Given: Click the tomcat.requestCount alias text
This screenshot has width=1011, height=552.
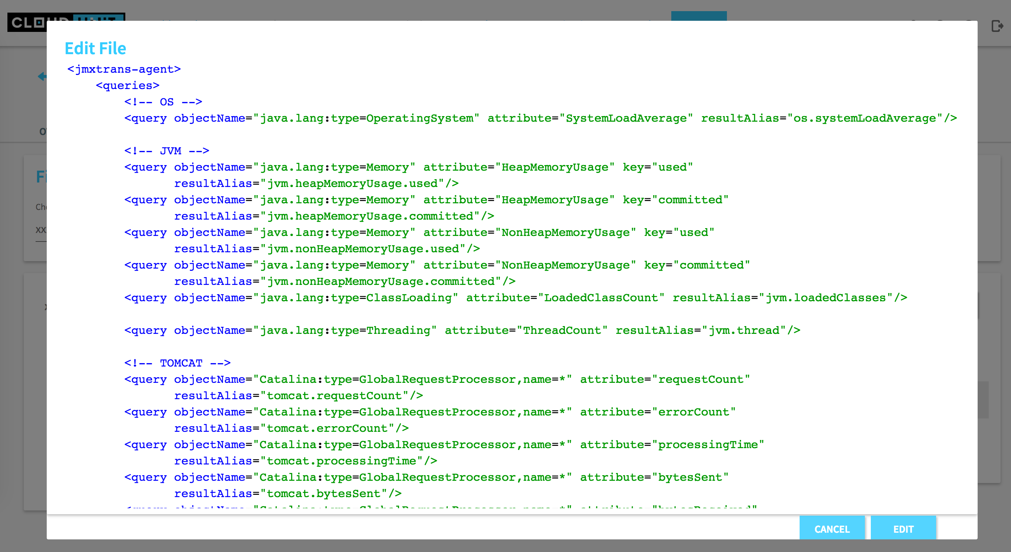Looking at the screenshot, I should [334, 396].
